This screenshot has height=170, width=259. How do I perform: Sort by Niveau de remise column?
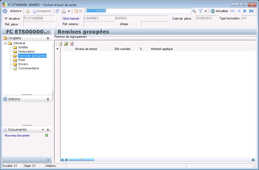86,49
